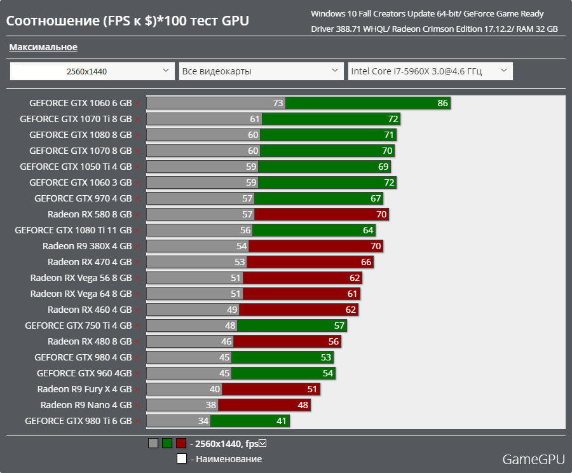Delete the GEFORCE GTX 970 4 GB entry
The width and height of the screenshot is (572, 473).
coord(137,199)
